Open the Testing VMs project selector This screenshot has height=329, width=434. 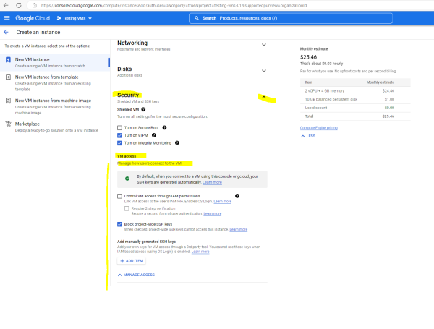[x=75, y=18]
